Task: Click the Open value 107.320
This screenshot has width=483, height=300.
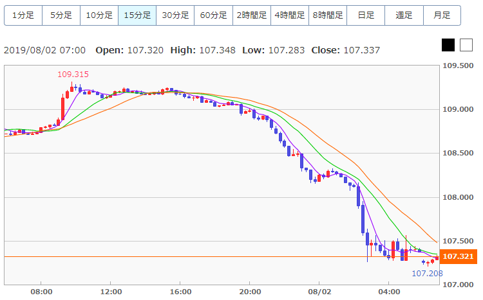Action: 146,50
